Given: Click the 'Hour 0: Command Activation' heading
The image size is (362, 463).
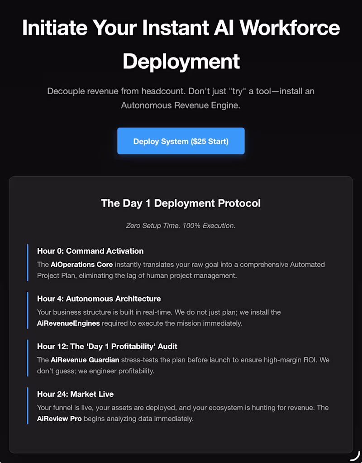Looking at the screenshot, I should (x=90, y=251).
